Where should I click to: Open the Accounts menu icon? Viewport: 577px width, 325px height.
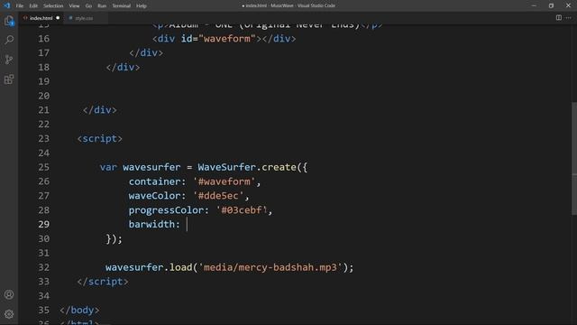[x=9, y=294]
